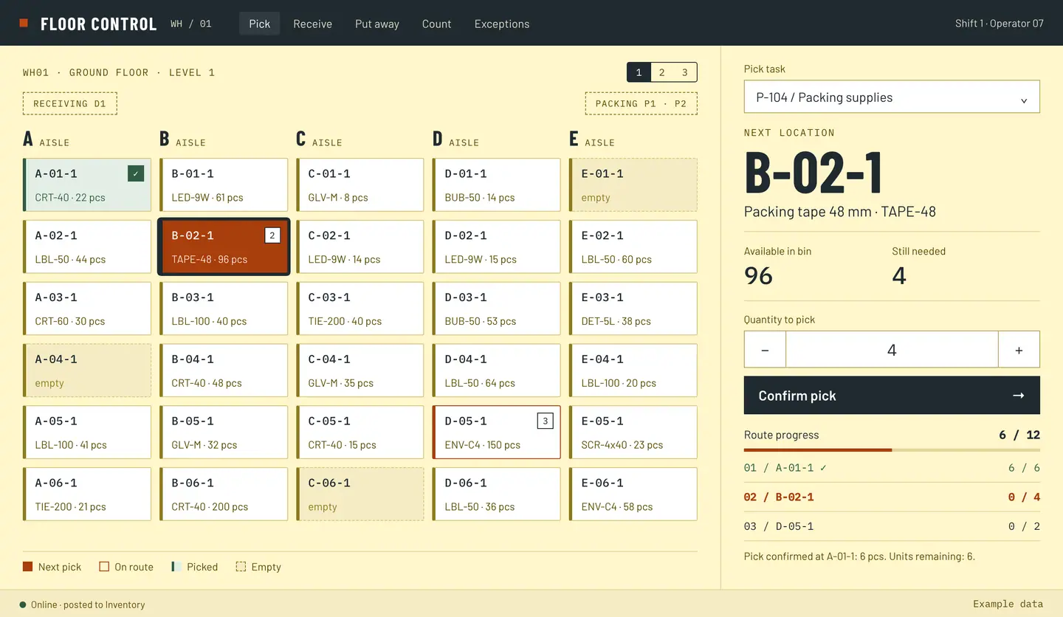
Task: Click the Example data footer text
Action: (1008, 604)
